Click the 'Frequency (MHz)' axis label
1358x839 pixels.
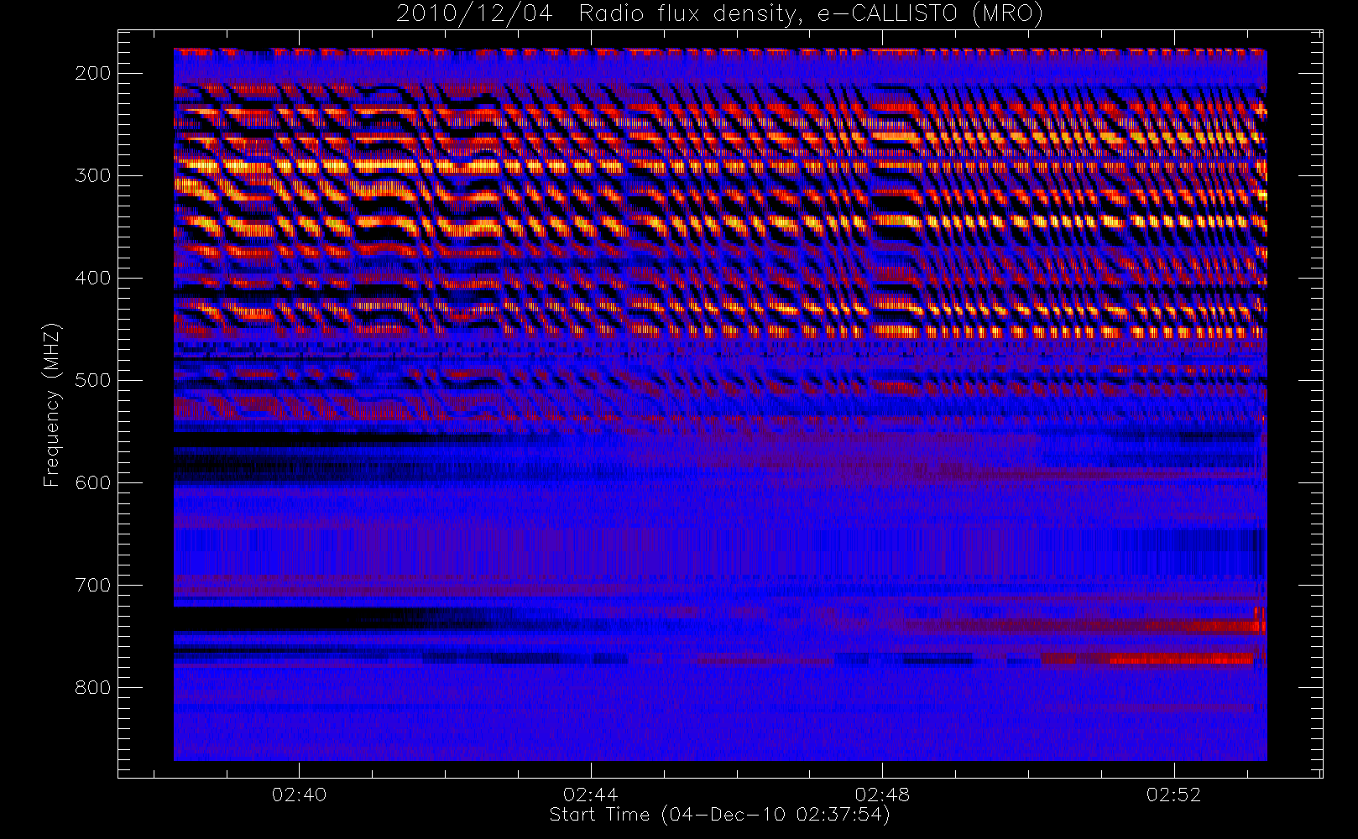(x=52, y=404)
